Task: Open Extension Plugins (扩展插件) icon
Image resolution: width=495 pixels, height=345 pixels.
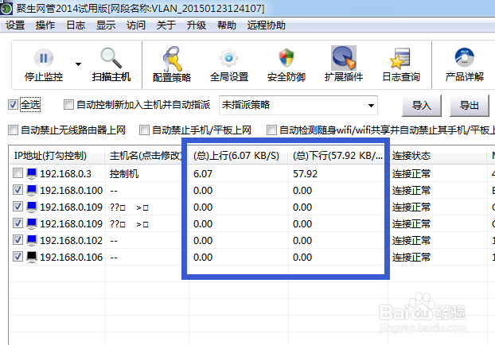Action: pyautogui.click(x=344, y=58)
